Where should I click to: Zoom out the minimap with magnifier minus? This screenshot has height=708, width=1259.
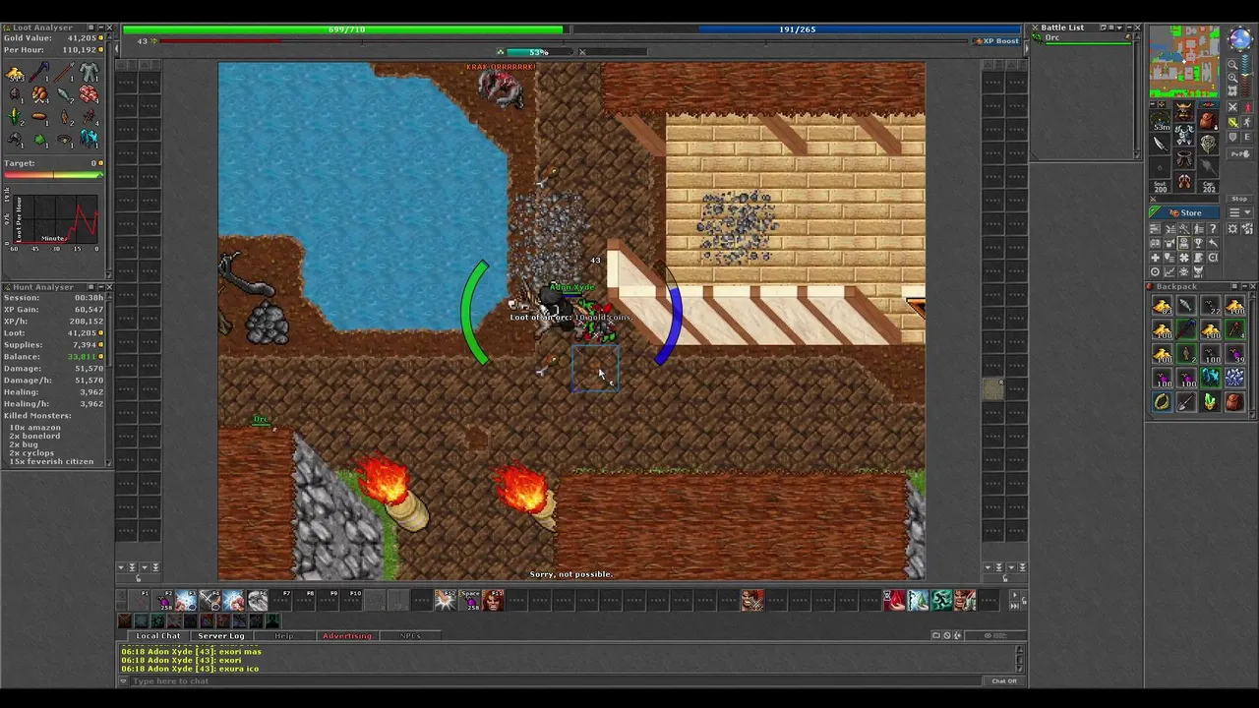coord(1232,66)
